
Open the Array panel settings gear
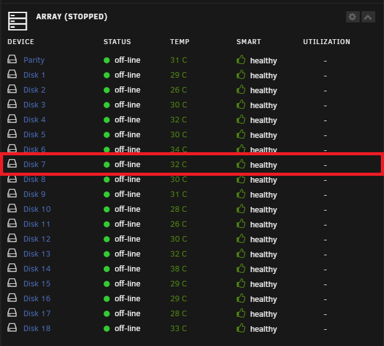pyautogui.click(x=352, y=17)
